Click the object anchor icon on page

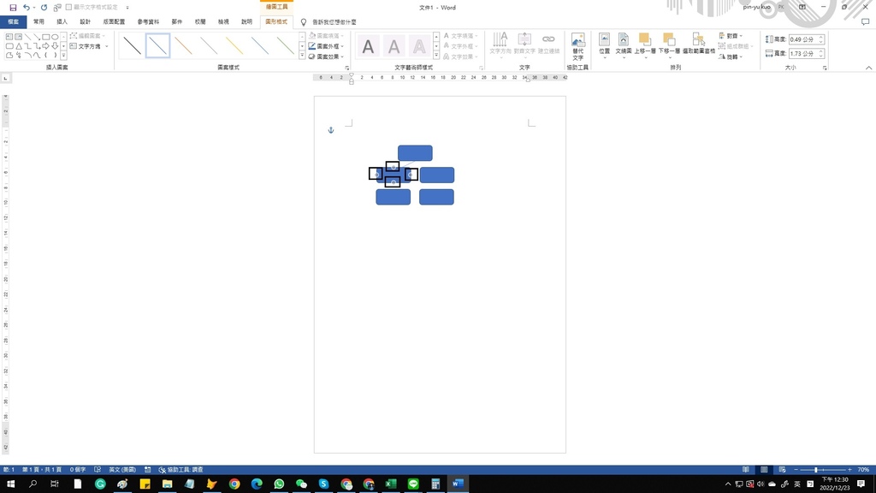point(331,130)
